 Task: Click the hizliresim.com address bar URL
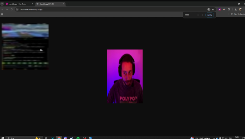[31, 9]
